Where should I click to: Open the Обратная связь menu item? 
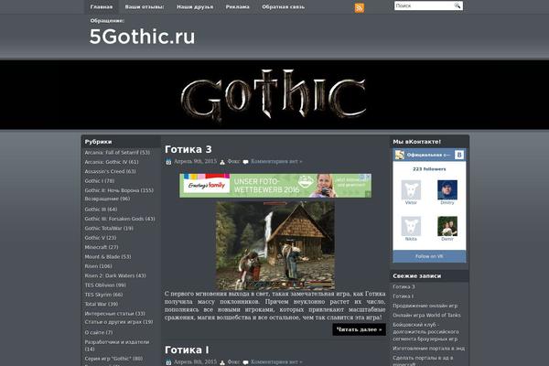tap(283, 6)
